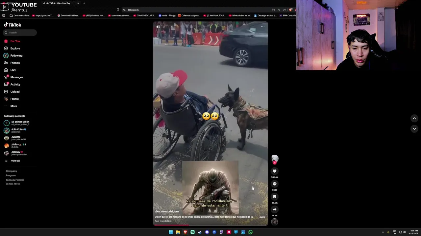
Task: Open the browser apps grid icon
Action: 3,15
